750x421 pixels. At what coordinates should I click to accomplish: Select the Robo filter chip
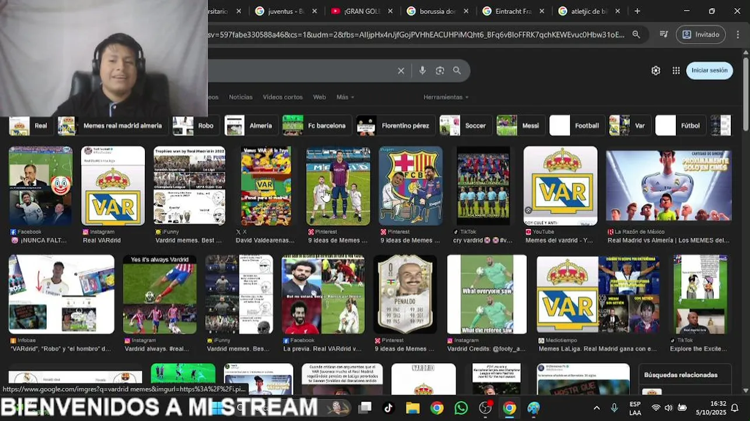[x=196, y=126]
